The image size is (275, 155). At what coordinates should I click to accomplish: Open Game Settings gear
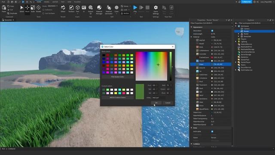(x=156, y=9)
